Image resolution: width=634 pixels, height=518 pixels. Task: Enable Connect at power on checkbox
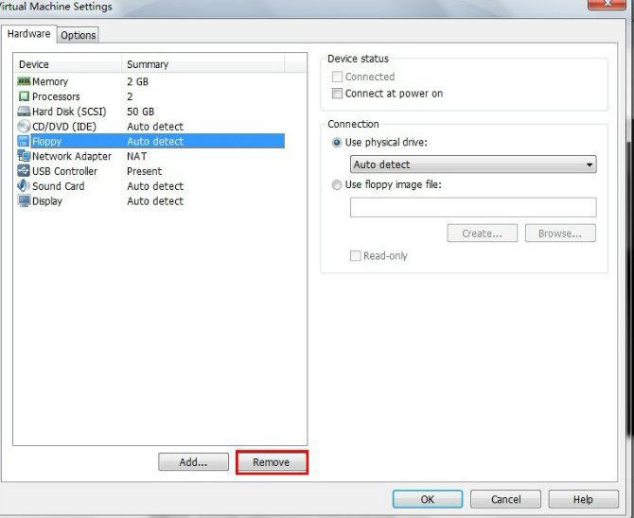(x=337, y=94)
